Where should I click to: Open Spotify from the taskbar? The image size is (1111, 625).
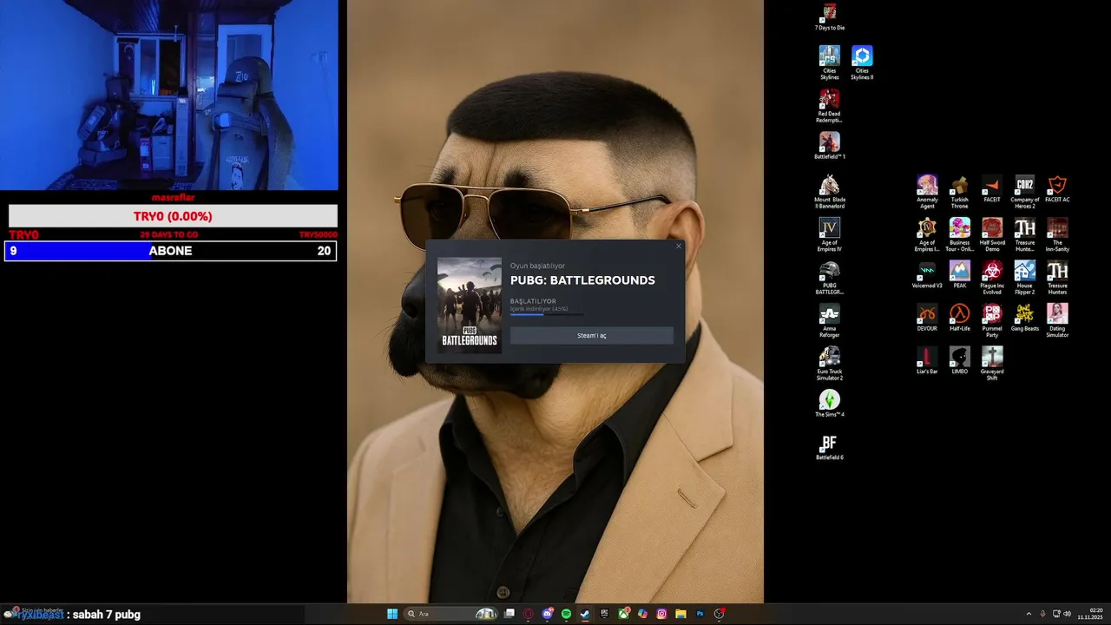pos(566,614)
